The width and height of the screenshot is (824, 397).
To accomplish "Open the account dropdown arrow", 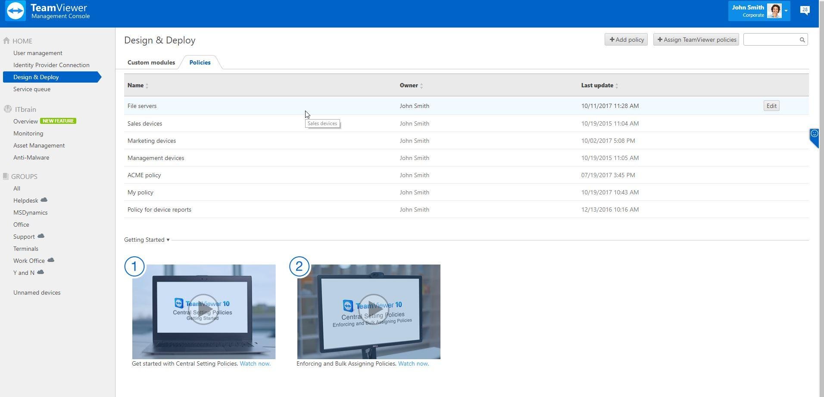I will tap(786, 11).
